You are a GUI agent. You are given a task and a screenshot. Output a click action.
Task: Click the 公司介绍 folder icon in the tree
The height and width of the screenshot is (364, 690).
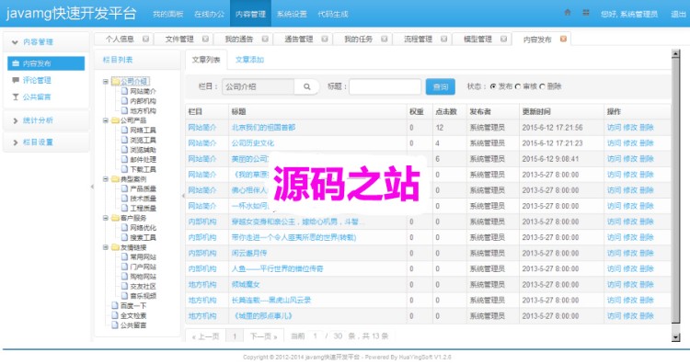115,81
